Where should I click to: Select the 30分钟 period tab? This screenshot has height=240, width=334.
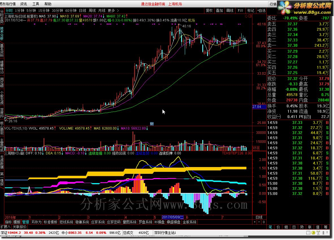pos(57,10)
